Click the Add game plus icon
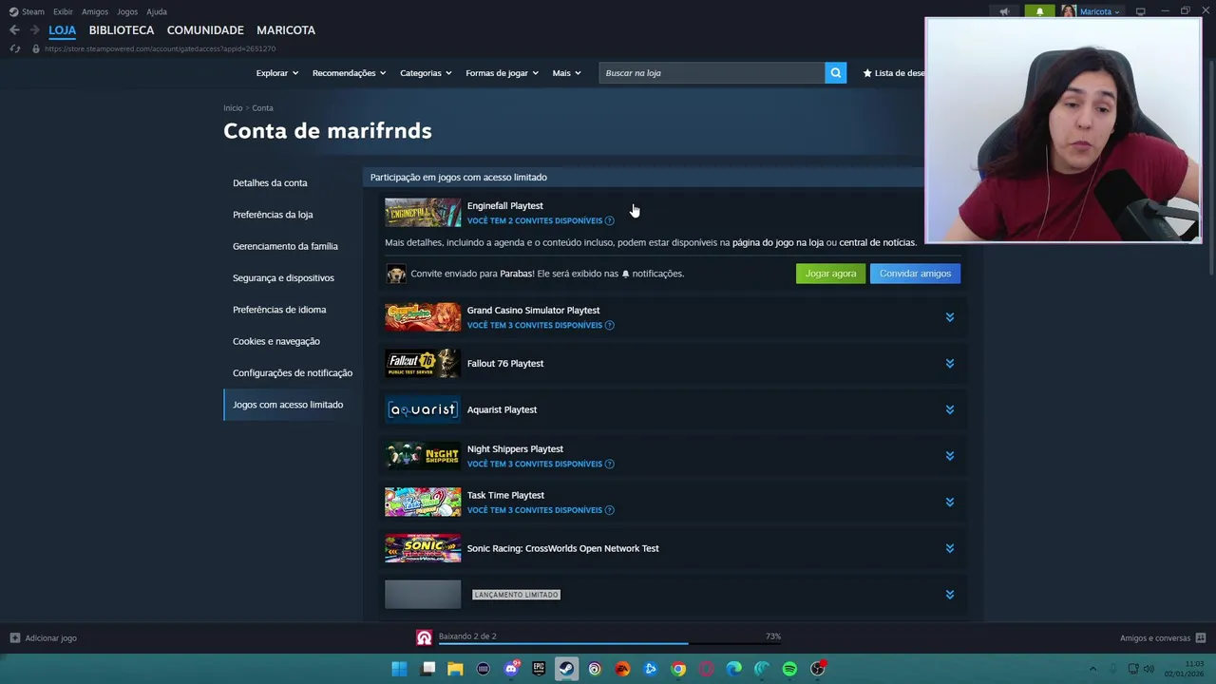Image resolution: width=1216 pixels, height=684 pixels. tap(14, 638)
